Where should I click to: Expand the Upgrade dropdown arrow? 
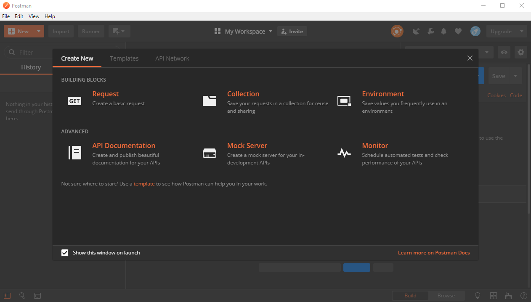(522, 31)
